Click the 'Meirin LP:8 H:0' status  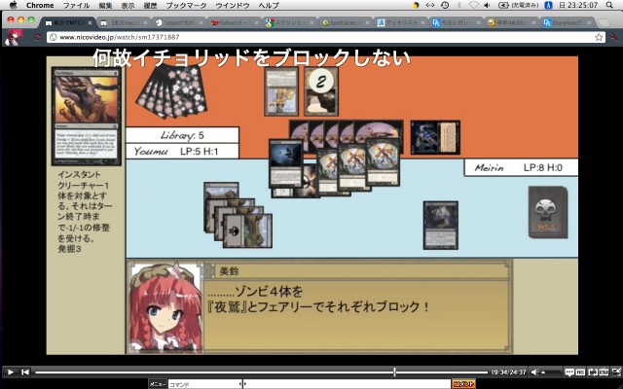pyautogui.click(x=521, y=167)
